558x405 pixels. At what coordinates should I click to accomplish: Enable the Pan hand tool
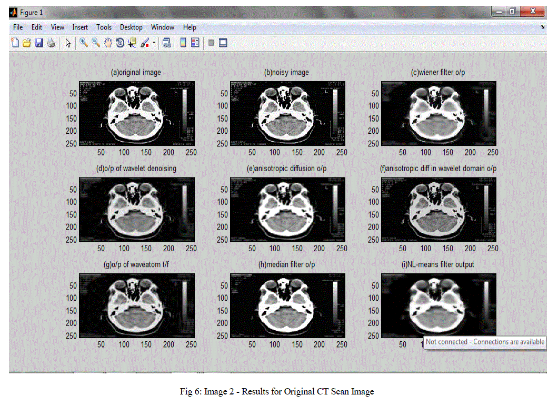[108, 43]
